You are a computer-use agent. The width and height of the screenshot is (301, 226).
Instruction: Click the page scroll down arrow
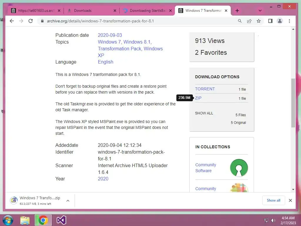(x=293, y=190)
